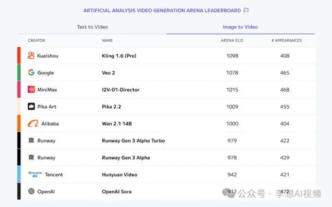Open the Hunyuan Video model entry
This screenshot has width=332, height=207.
[120, 174]
